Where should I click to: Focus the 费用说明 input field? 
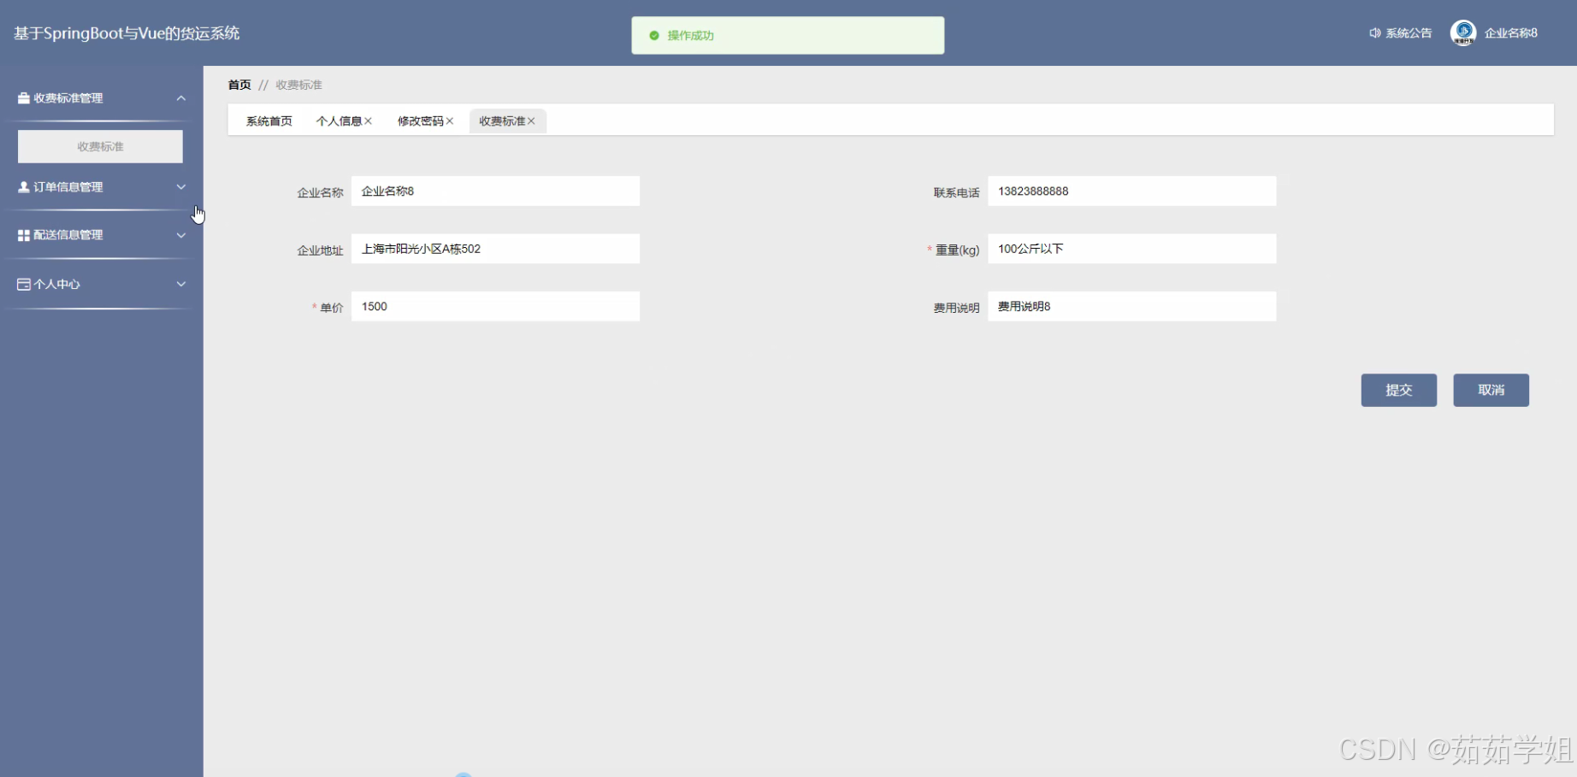[1131, 306]
